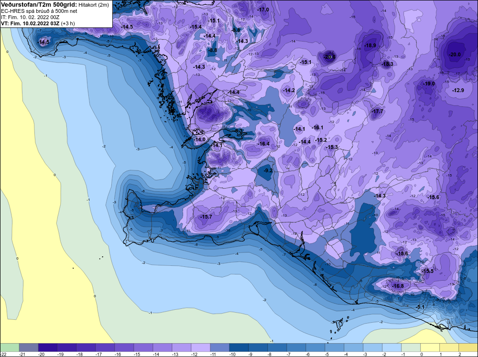478x357 pixels.
Task: Click the -19.0 temperature label
Action: [429, 84]
